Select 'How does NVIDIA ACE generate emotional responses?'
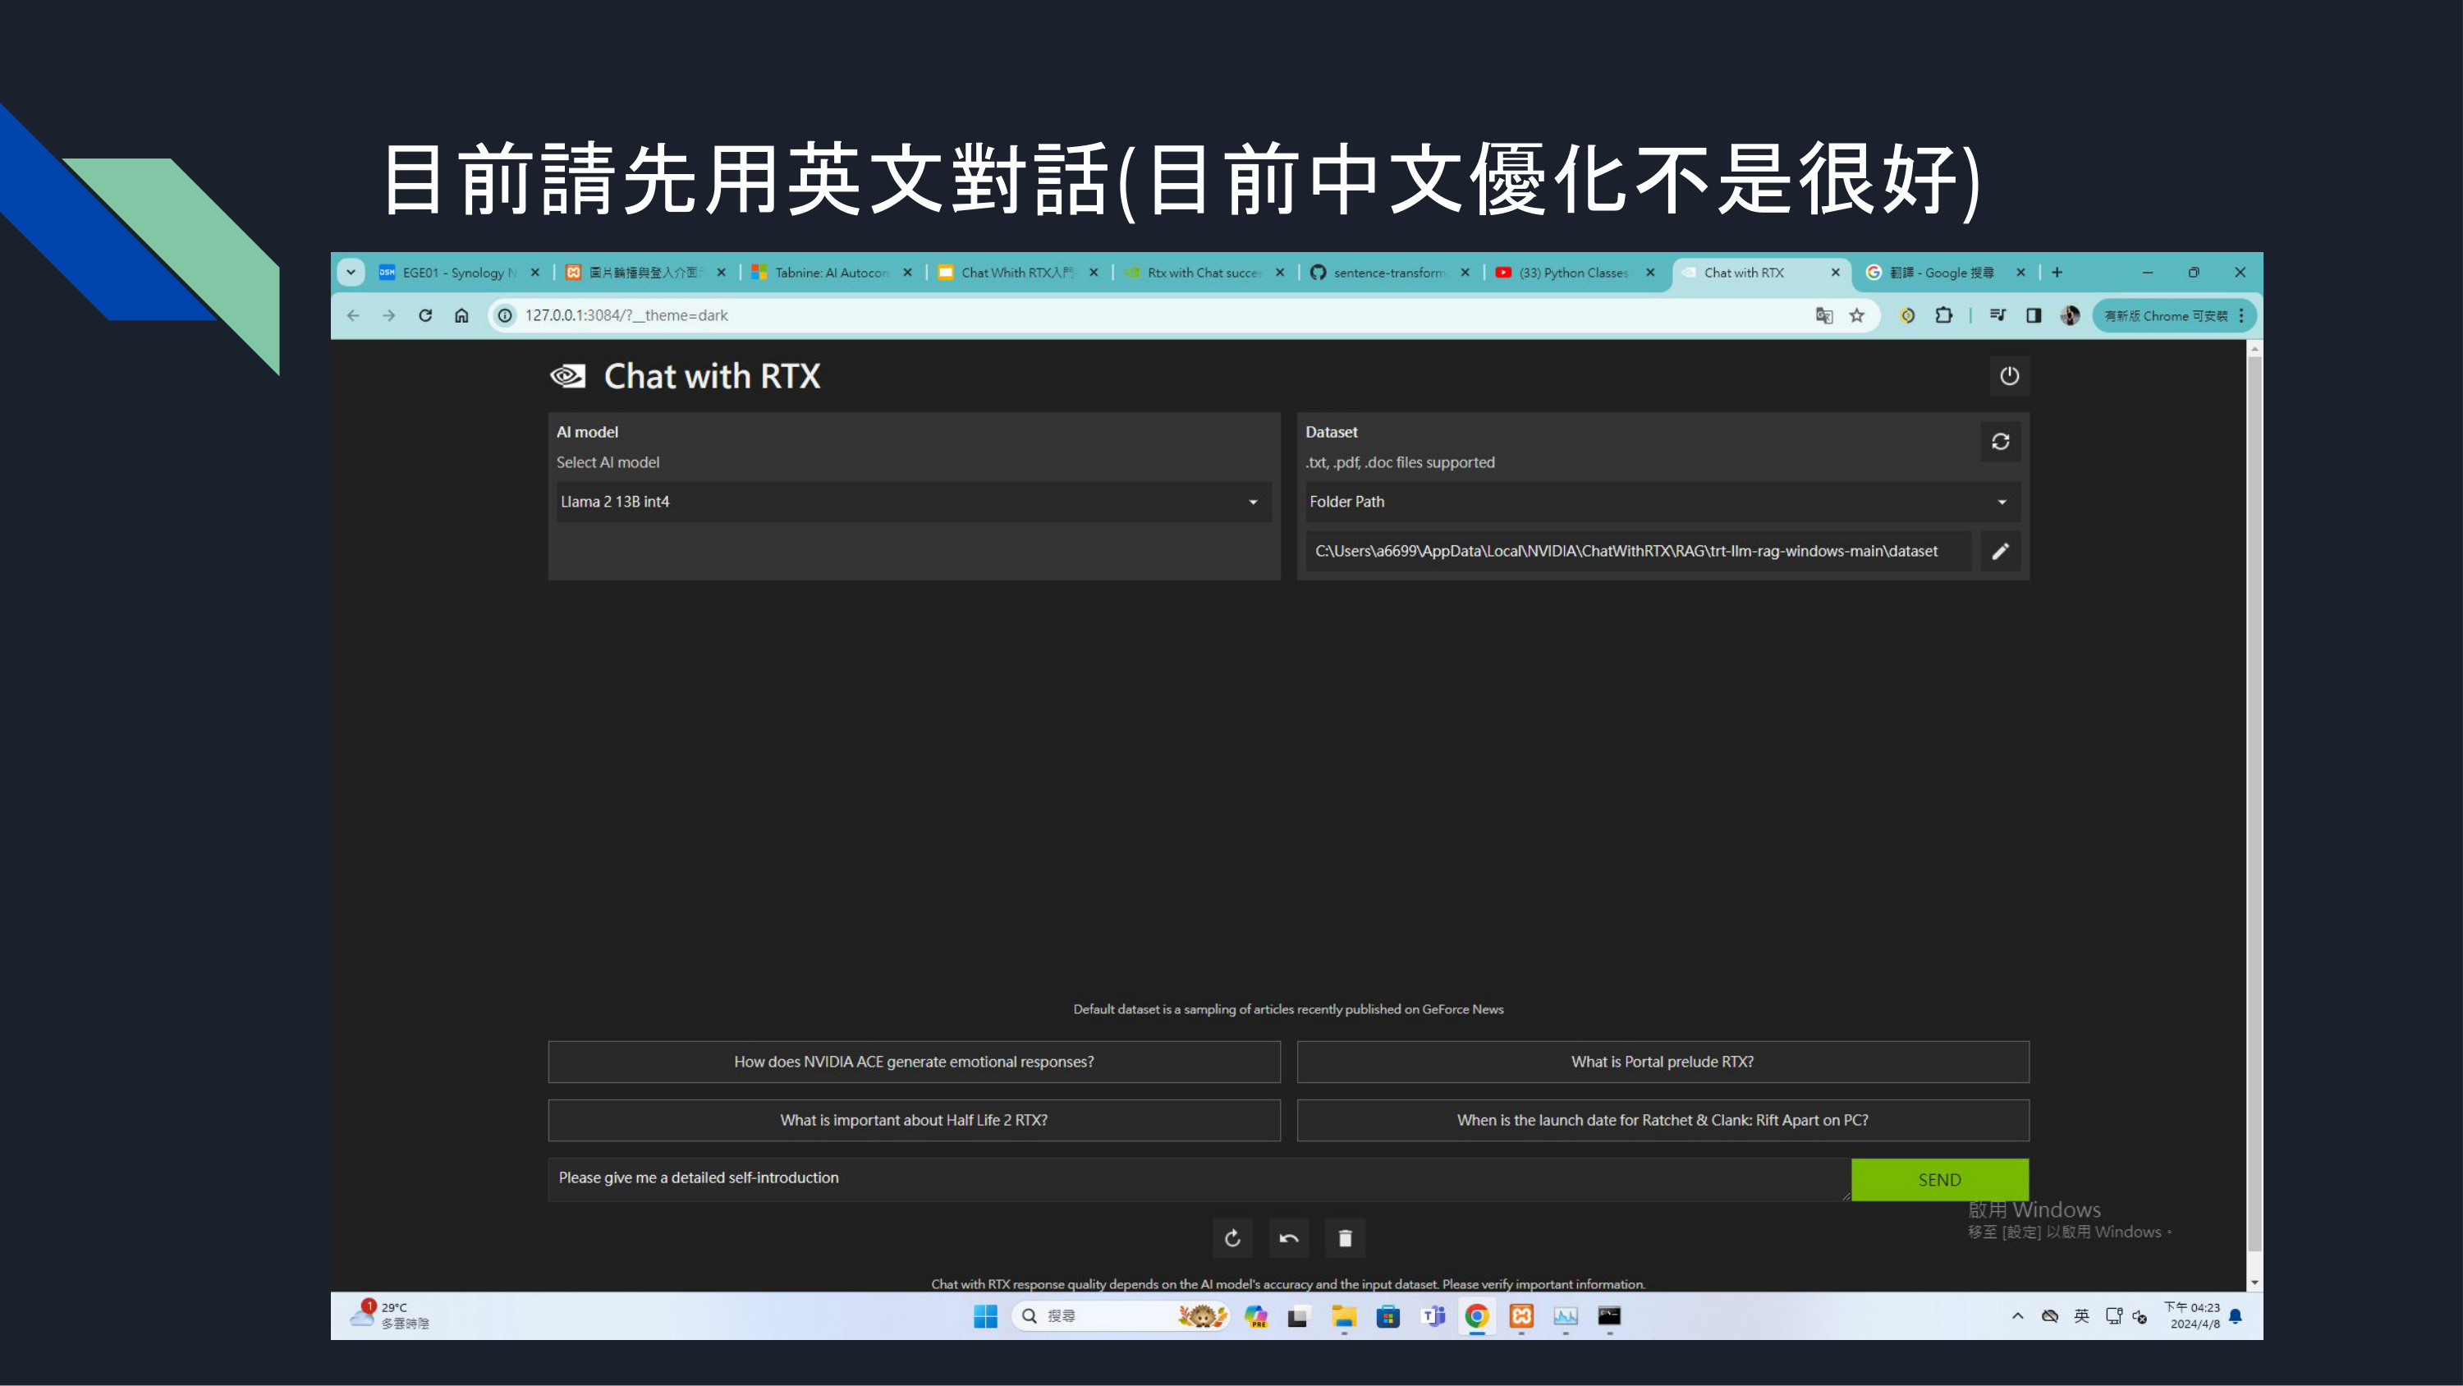 click(914, 1062)
